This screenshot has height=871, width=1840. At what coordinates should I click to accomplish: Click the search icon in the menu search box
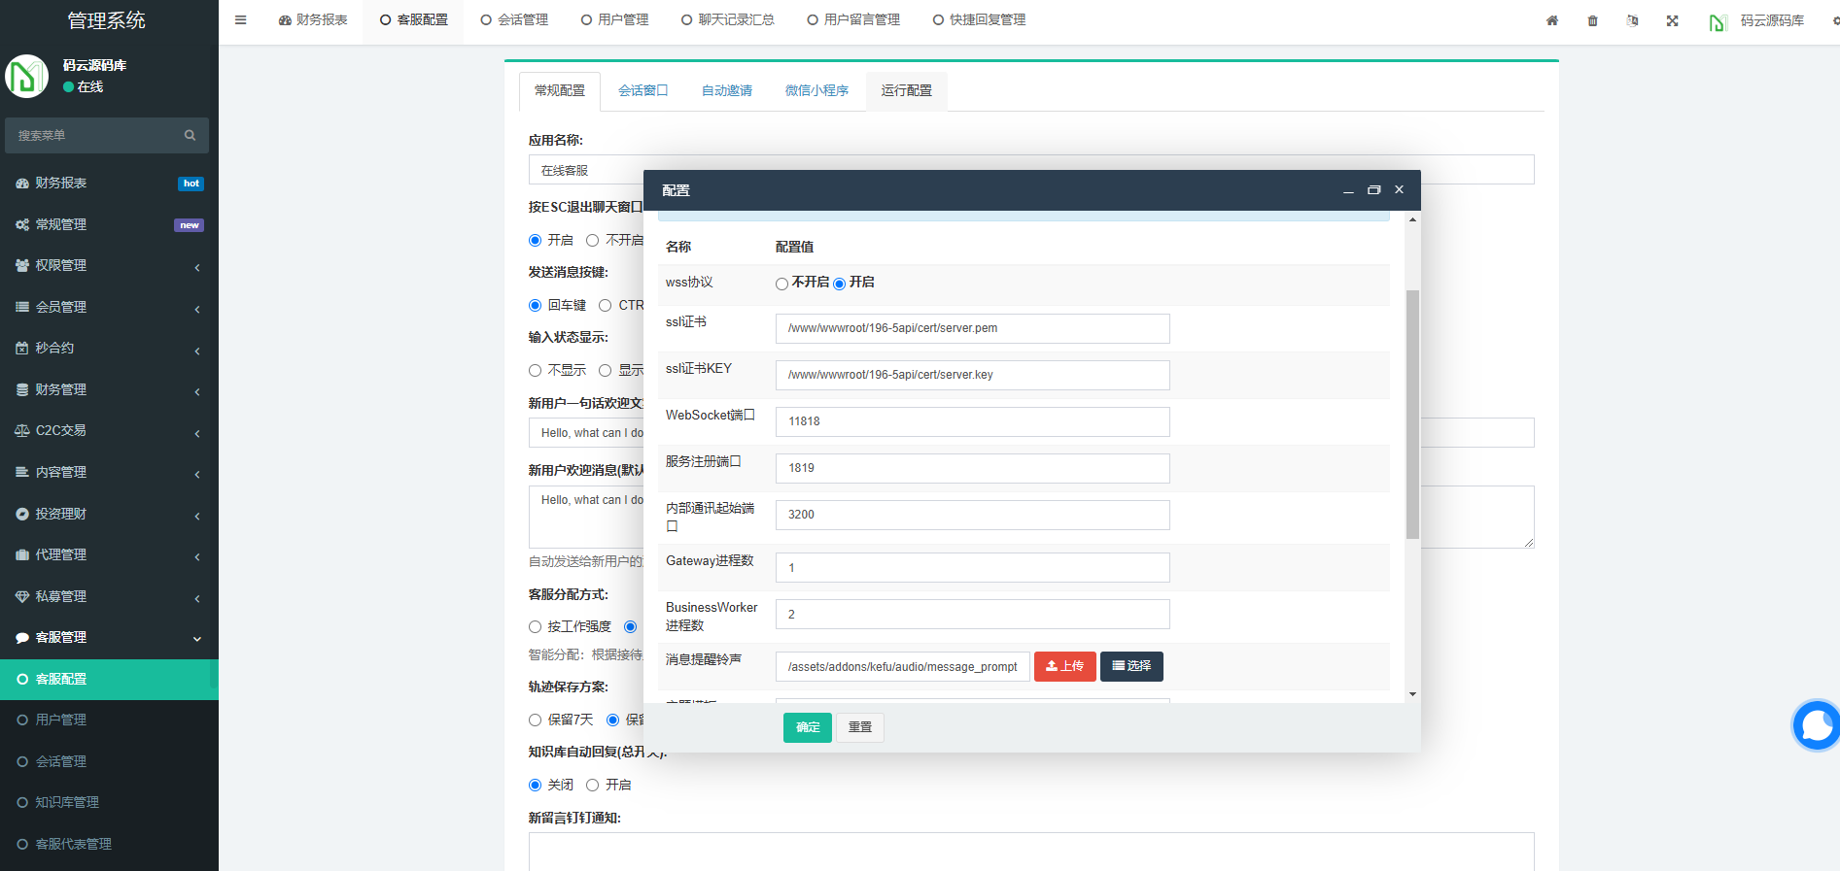click(x=190, y=135)
